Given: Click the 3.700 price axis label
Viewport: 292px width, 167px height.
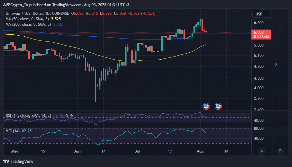Looking at the screenshot, I should [259, 99].
